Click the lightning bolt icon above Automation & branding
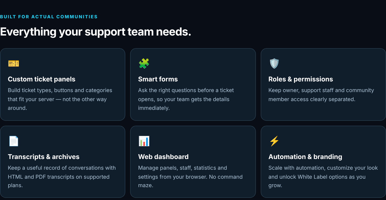The height and width of the screenshot is (200, 386). 274,141
